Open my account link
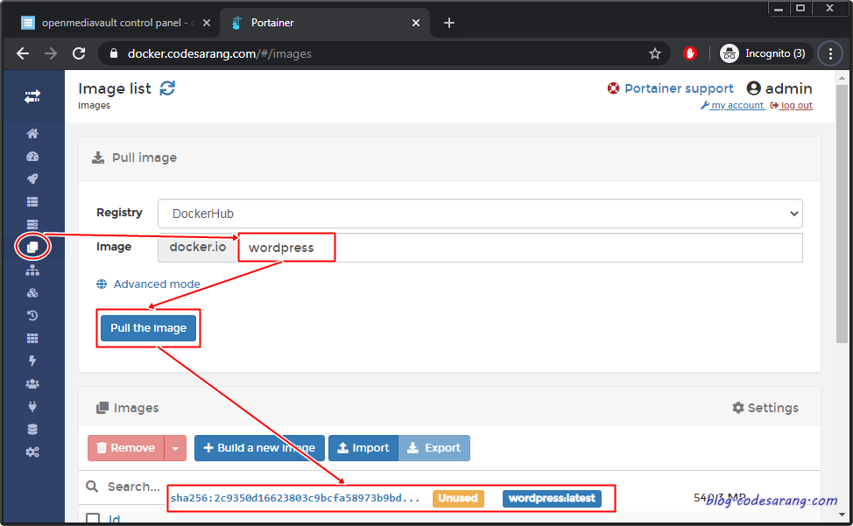Image resolution: width=853 pixels, height=526 pixels. [733, 105]
